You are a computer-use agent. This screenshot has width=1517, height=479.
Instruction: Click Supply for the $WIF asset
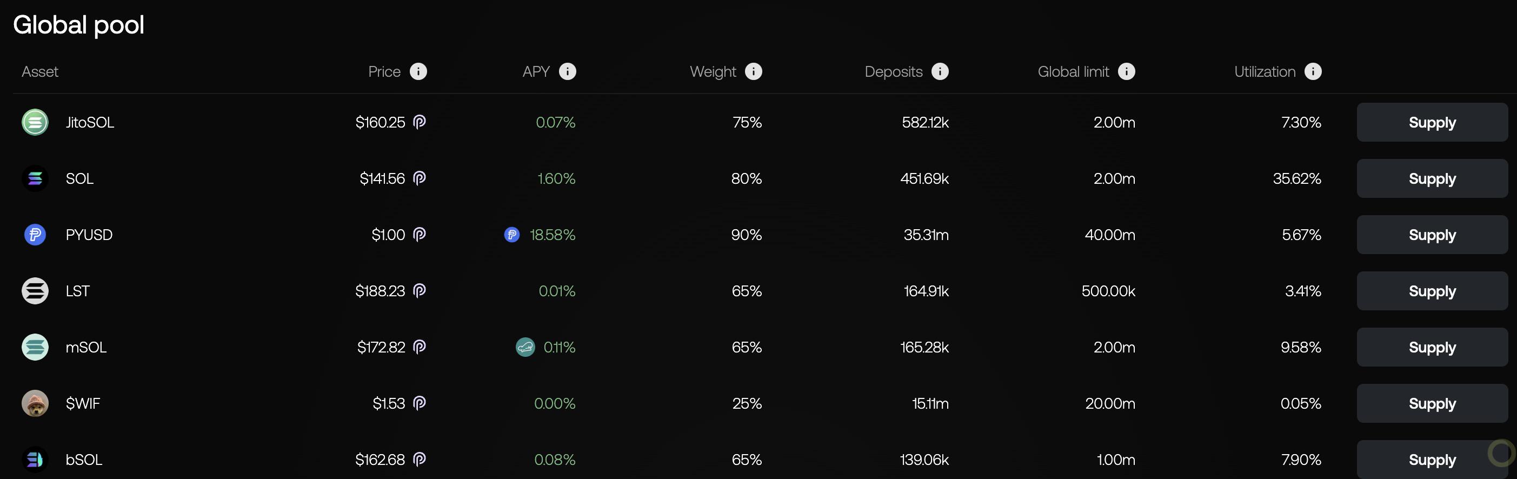[x=1432, y=403]
